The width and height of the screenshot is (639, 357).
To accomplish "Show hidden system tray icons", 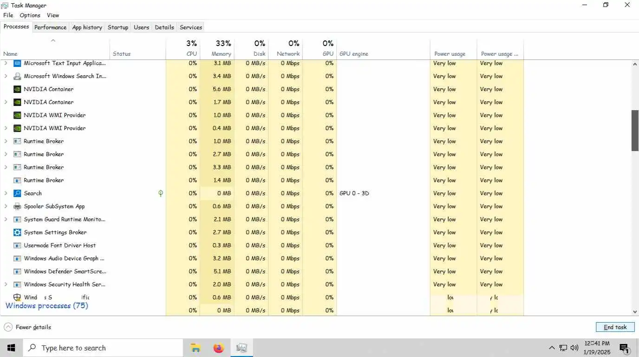I will coord(552,348).
